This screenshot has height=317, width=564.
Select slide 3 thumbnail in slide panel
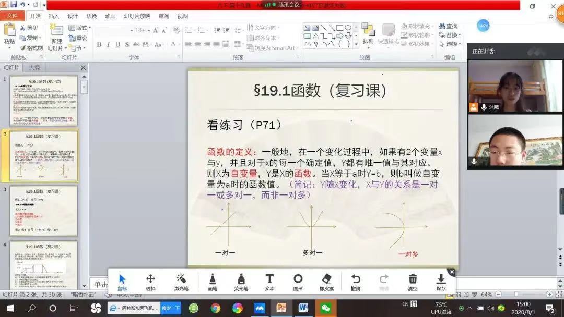44,210
